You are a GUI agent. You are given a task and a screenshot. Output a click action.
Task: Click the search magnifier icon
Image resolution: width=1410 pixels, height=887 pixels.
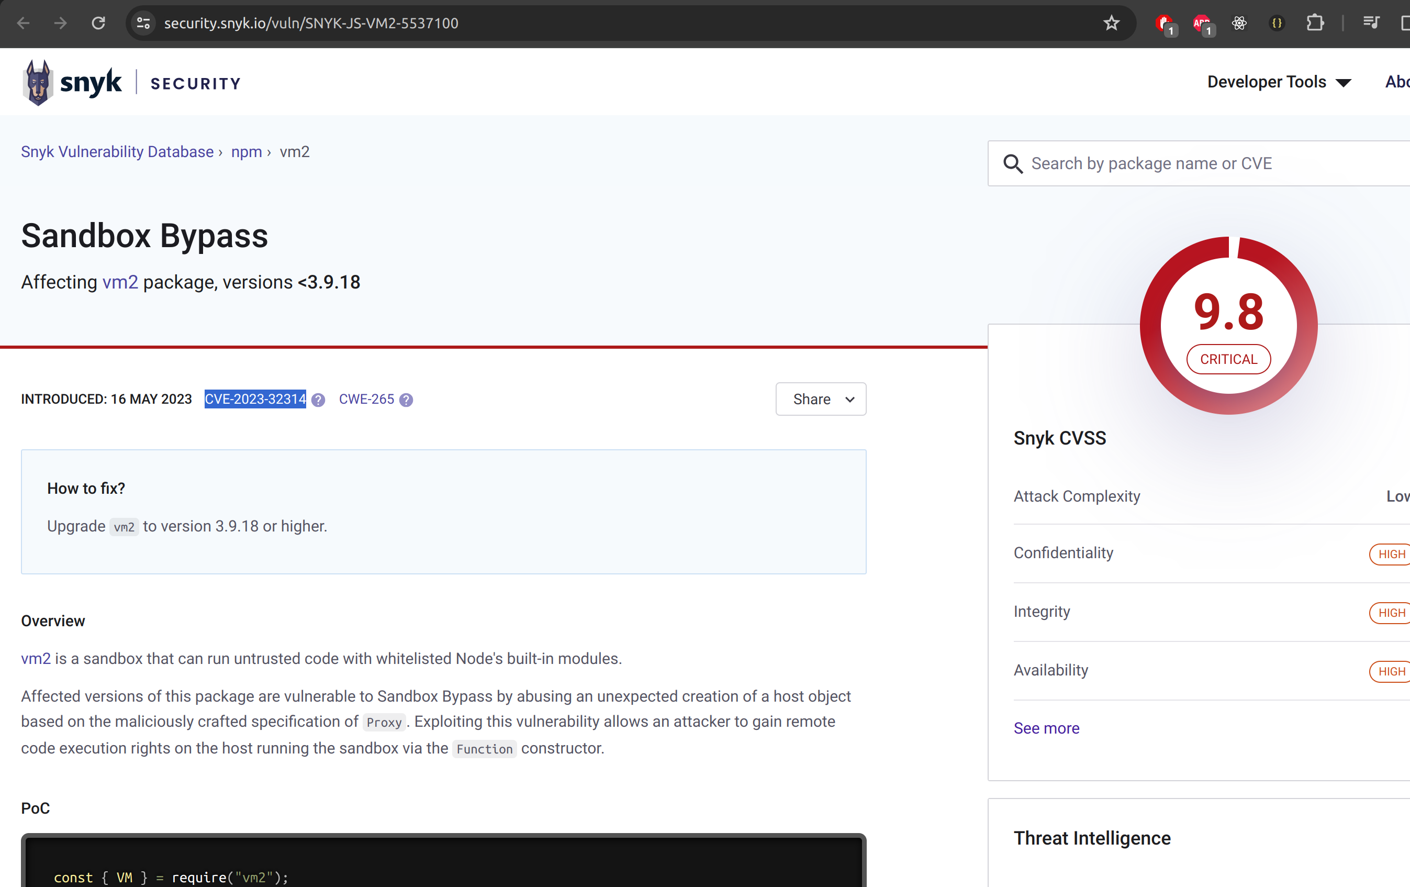(x=1013, y=163)
